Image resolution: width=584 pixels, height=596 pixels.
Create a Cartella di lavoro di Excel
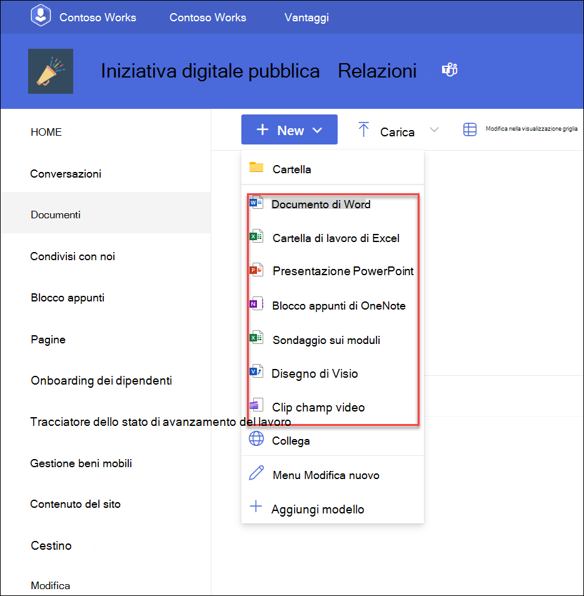pyautogui.click(x=333, y=238)
